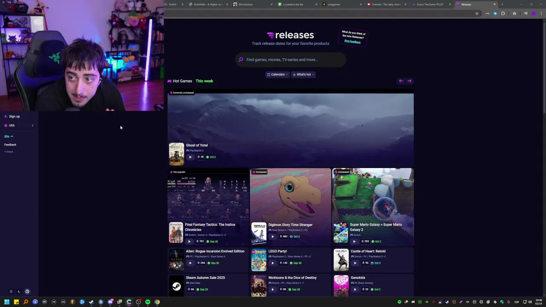The image size is (546, 307).
Task: Follow LEGO Party! via bell 142
Action: pyautogui.click(x=283, y=263)
